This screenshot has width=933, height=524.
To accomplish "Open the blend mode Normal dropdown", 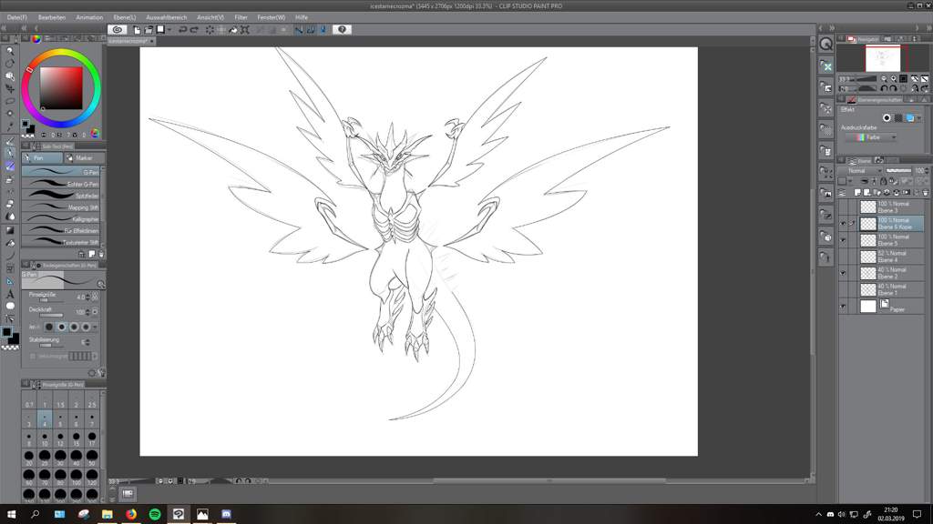I will click(862, 171).
